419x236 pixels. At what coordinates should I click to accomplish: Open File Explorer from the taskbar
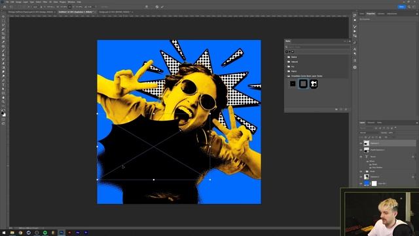(12, 233)
